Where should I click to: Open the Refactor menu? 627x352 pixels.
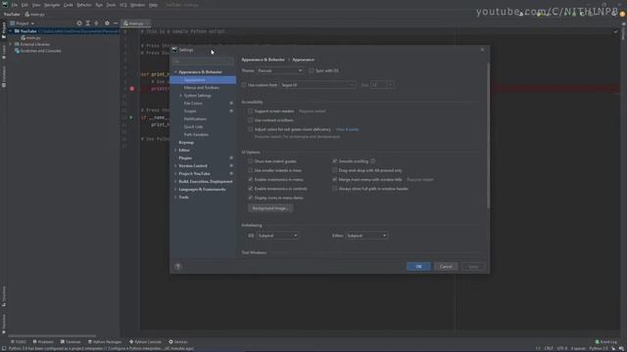84,5
